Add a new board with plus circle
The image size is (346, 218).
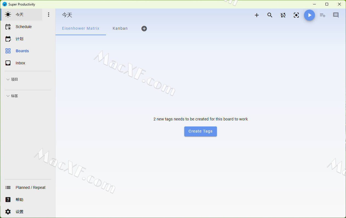[144, 29]
